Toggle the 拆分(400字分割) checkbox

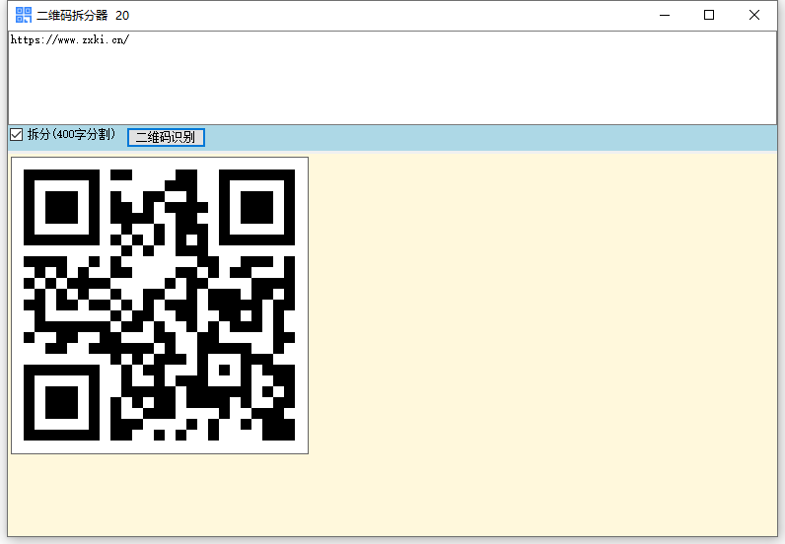click(x=16, y=135)
